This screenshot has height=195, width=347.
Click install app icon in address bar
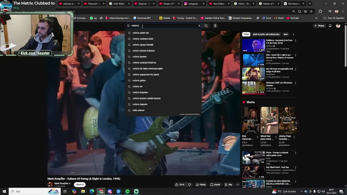click(300, 11)
